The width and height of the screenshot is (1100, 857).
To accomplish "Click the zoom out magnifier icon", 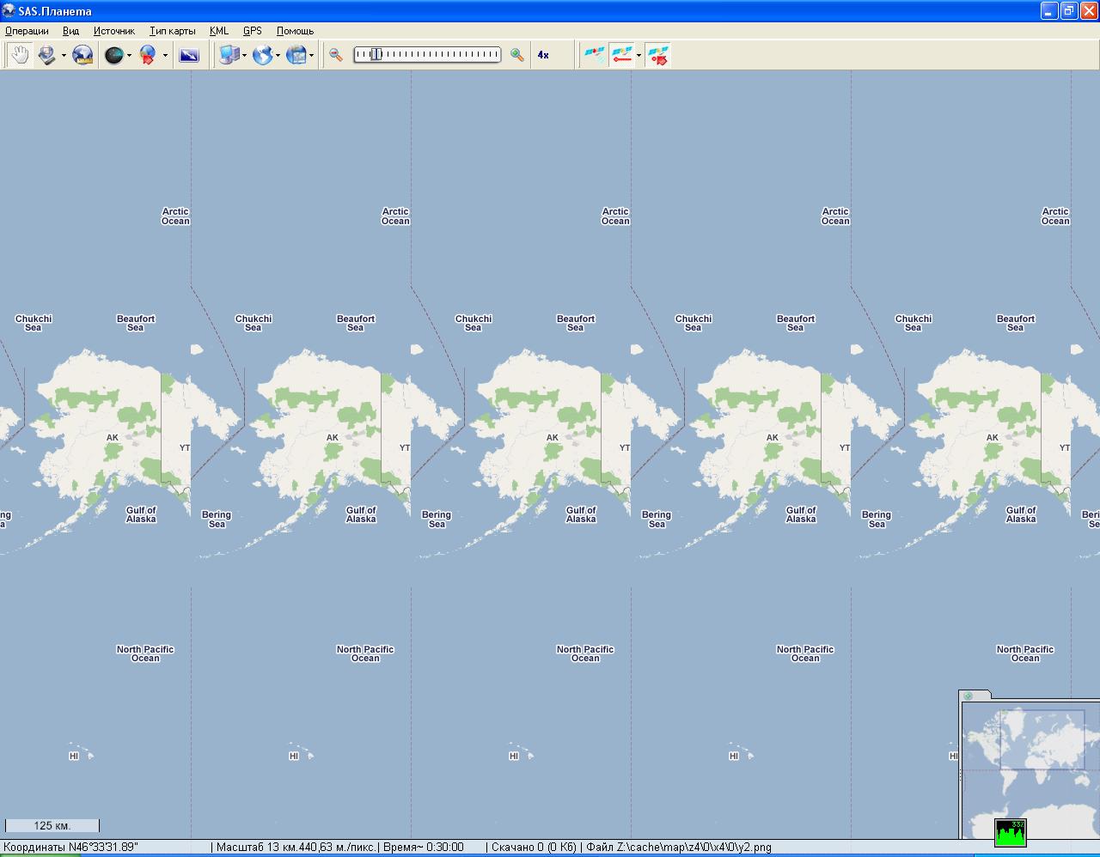I will click(336, 55).
